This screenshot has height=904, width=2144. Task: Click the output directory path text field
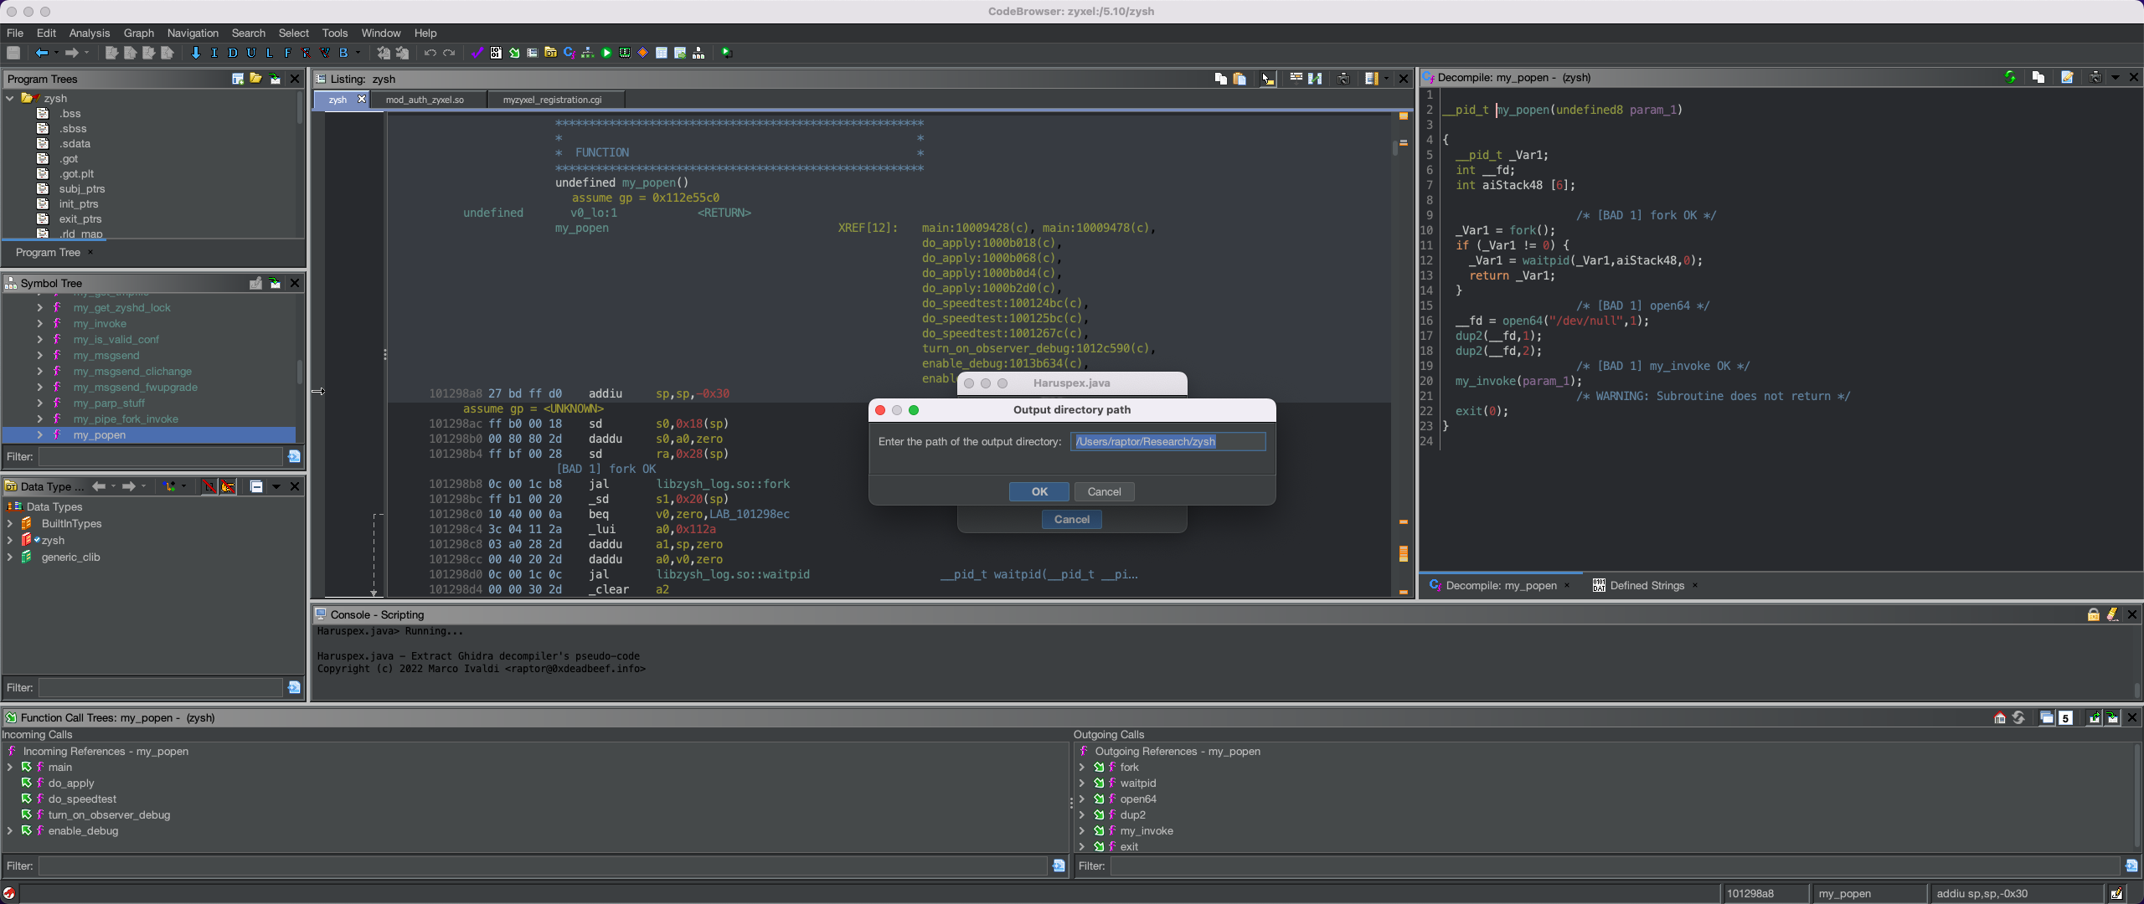1167,441
